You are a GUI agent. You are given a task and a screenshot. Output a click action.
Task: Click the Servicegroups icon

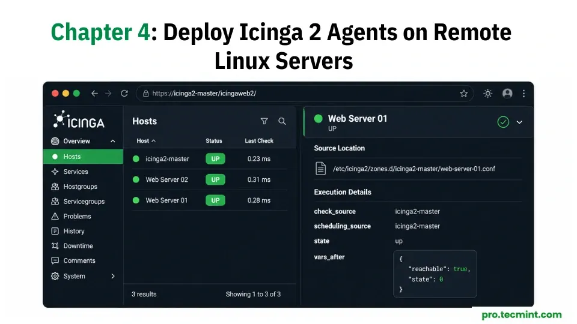click(x=55, y=202)
